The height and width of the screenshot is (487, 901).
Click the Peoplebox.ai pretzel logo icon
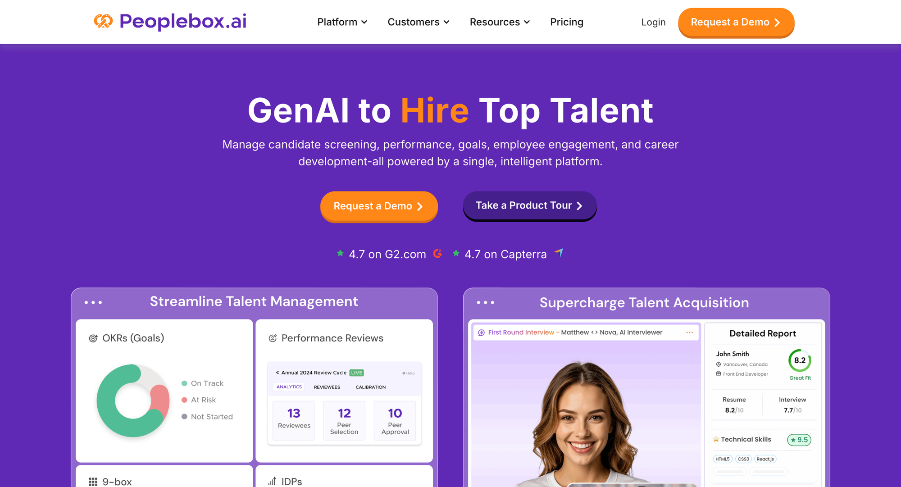pos(103,21)
